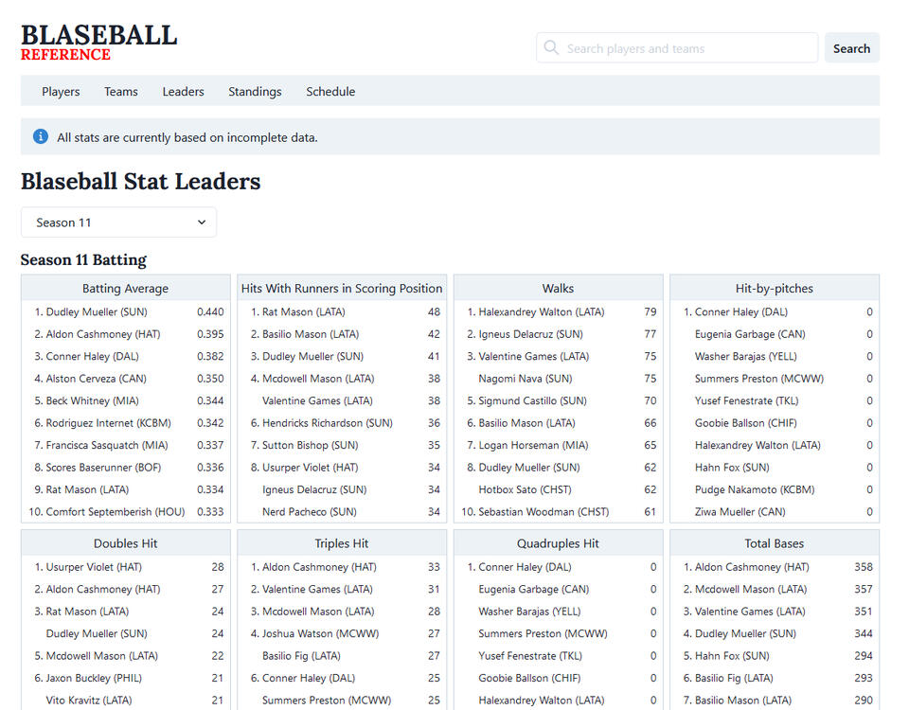
Task: Go to the Teams menu item
Action: tap(121, 92)
